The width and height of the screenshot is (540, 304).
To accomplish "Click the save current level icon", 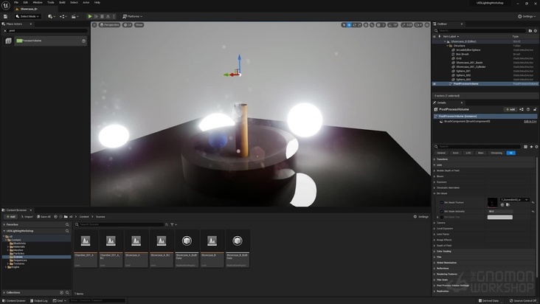I will pos(5,16).
